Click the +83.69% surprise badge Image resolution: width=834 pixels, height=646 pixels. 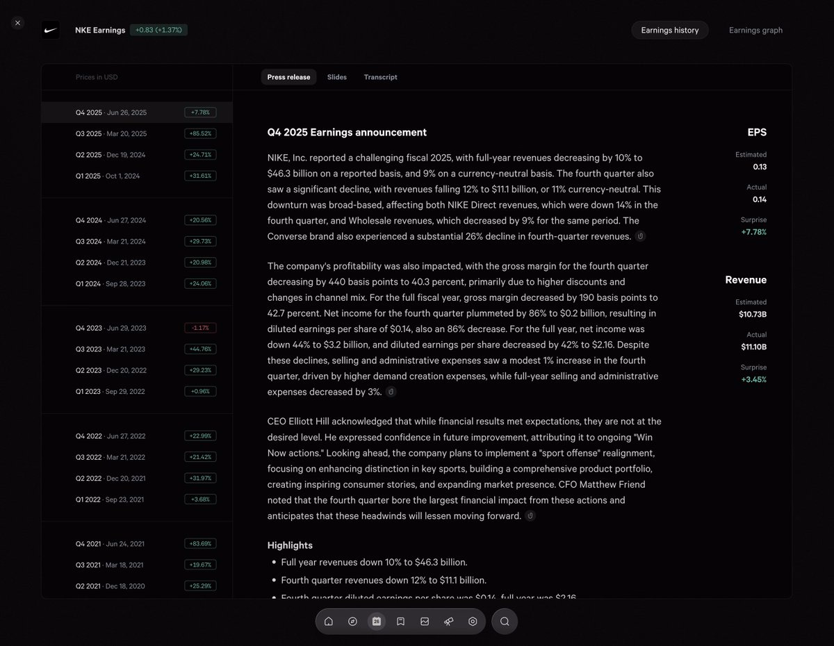pyautogui.click(x=200, y=544)
